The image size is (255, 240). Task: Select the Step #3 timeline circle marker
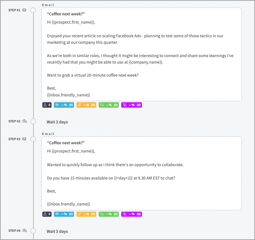33,139
